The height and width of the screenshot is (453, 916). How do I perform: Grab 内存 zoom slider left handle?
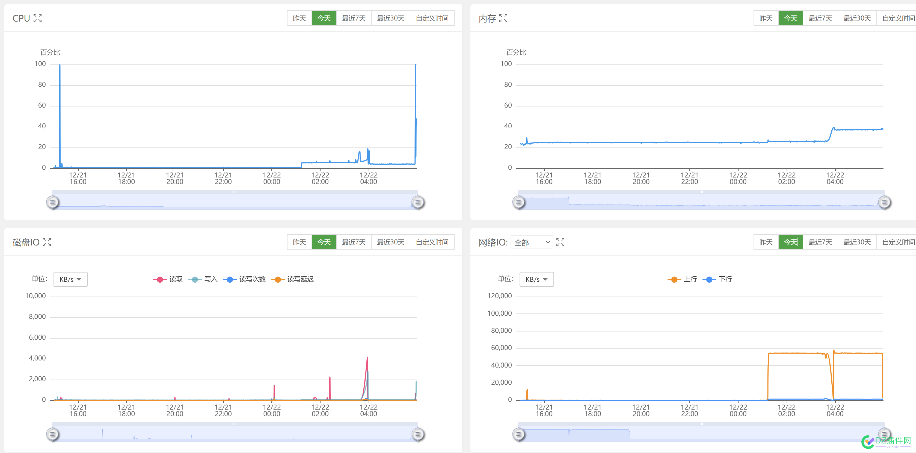point(518,202)
